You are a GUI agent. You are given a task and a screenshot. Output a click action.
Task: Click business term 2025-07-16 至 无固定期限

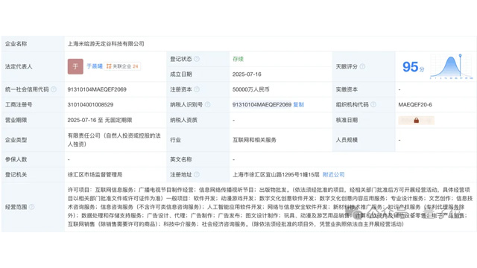pyautogui.click(x=100, y=120)
